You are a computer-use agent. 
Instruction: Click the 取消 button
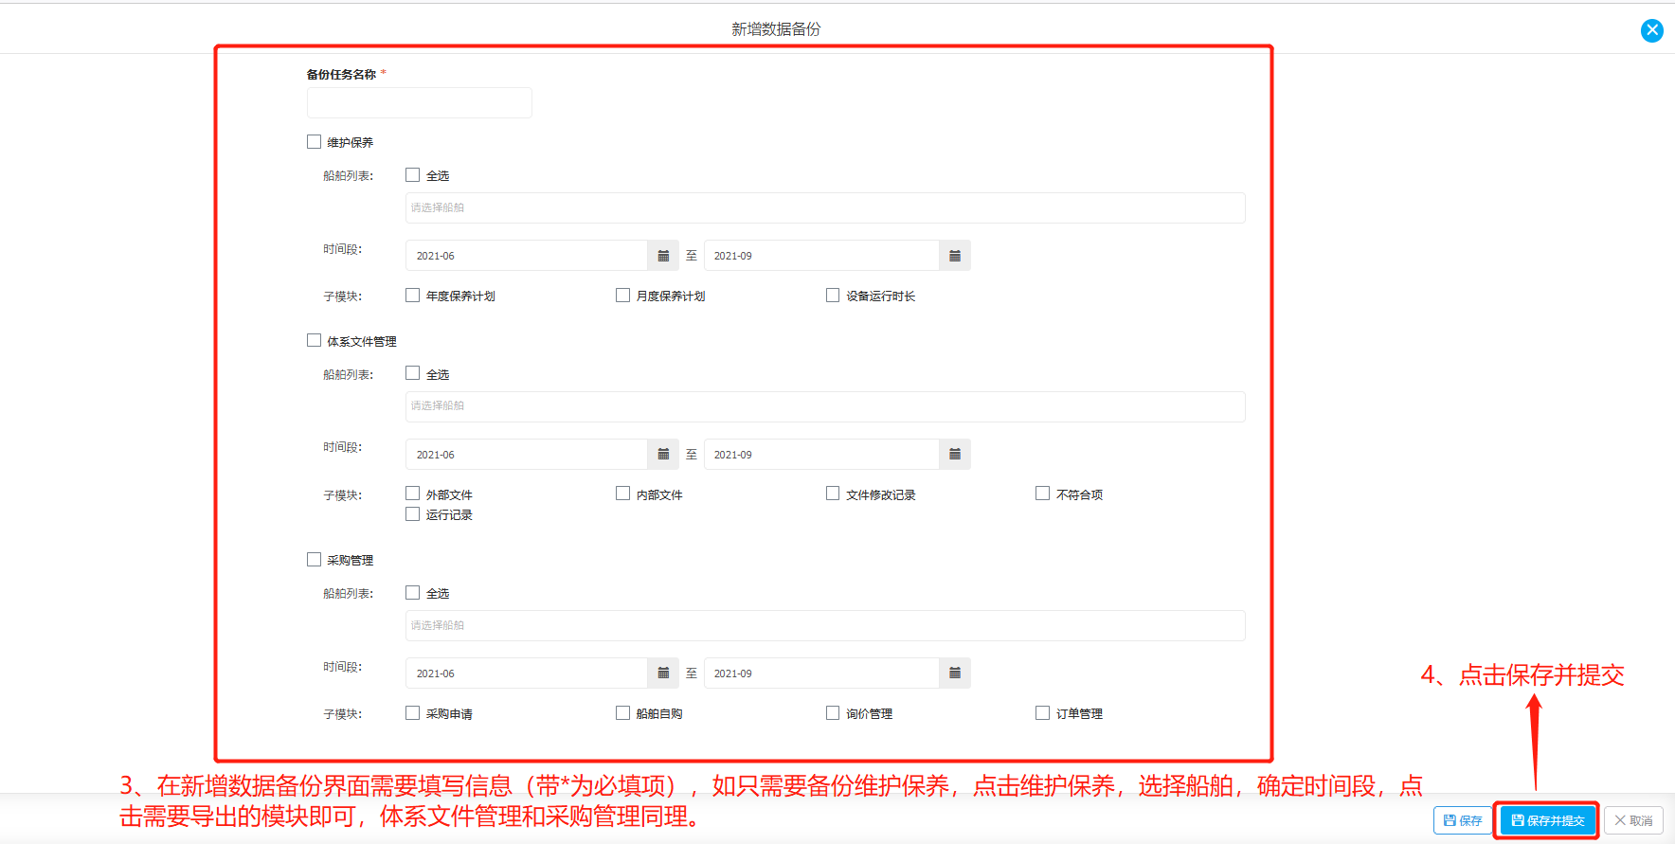1633,820
